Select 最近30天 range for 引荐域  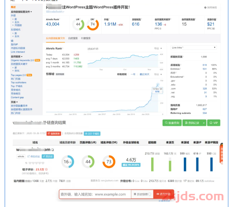click(x=144, y=74)
